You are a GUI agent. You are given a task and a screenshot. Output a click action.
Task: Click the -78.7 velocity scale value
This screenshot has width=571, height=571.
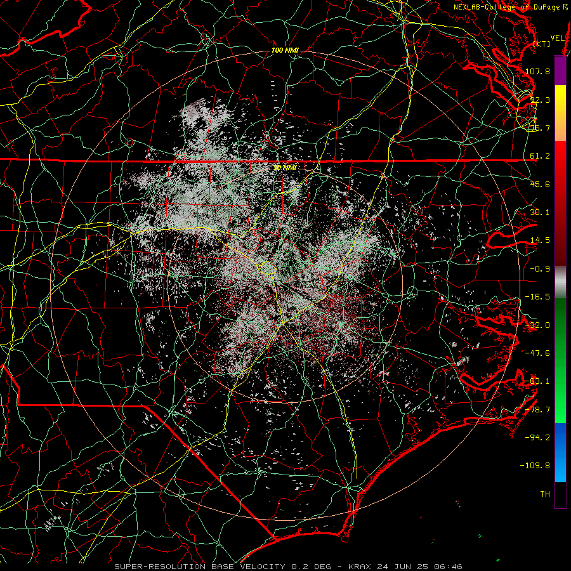[x=537, y=409]
